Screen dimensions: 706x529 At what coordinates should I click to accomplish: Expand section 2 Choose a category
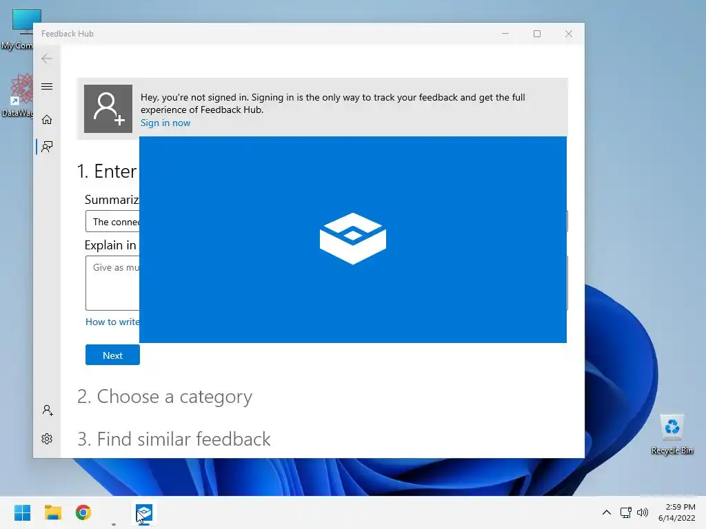(164, 396)
